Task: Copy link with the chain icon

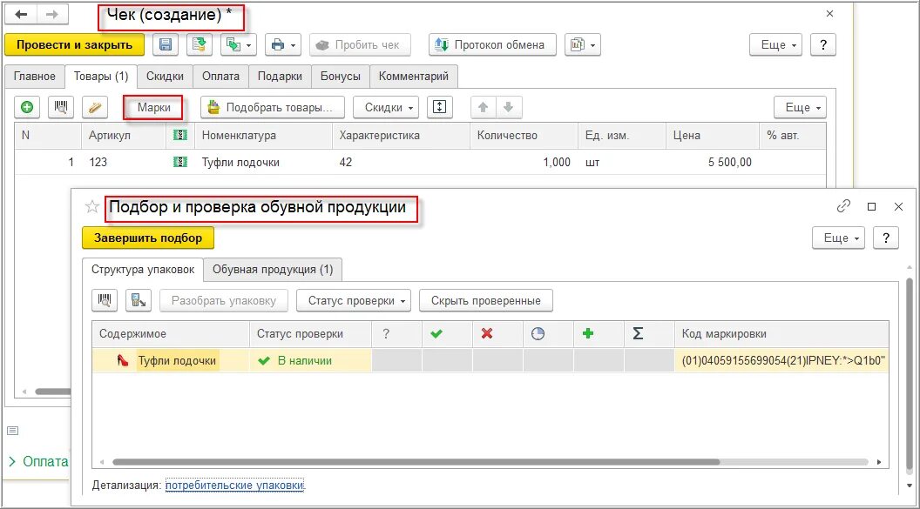Action: 843,206
